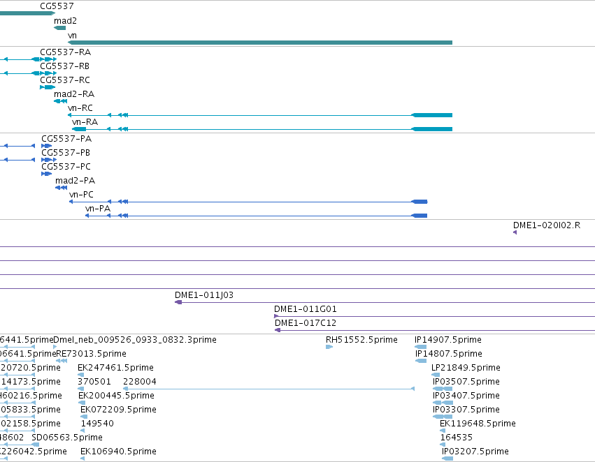Image resolution: width=595 pixels, height=462 pixels.
Task: Select the CG5537 gene bar
Action: click(x=27, y=13)
